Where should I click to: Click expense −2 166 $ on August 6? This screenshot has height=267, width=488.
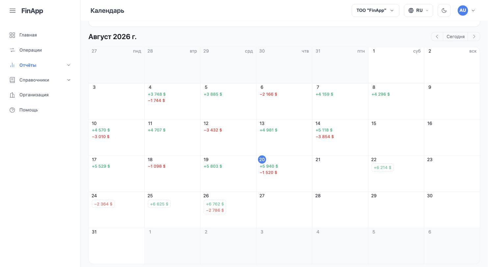[x=269, y=94]
